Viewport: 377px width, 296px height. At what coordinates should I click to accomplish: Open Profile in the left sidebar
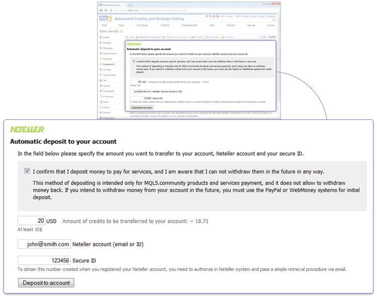point(106,37)
